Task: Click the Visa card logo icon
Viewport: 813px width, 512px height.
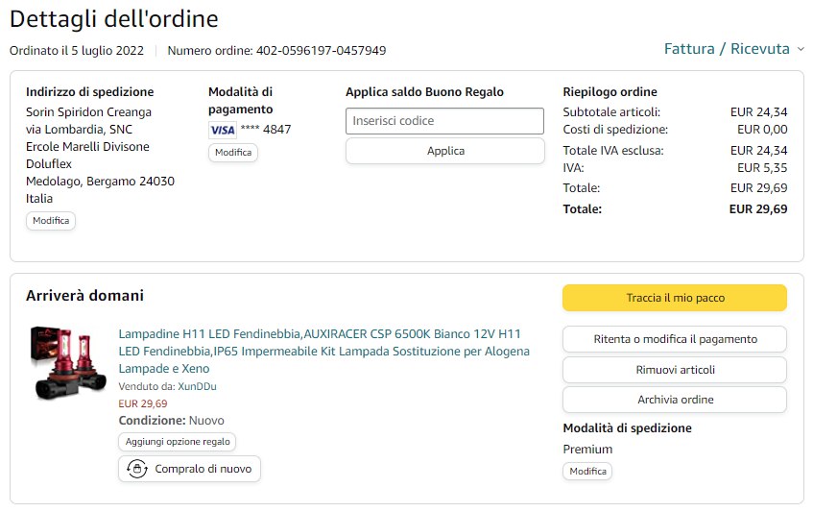Action: point(222,130)
